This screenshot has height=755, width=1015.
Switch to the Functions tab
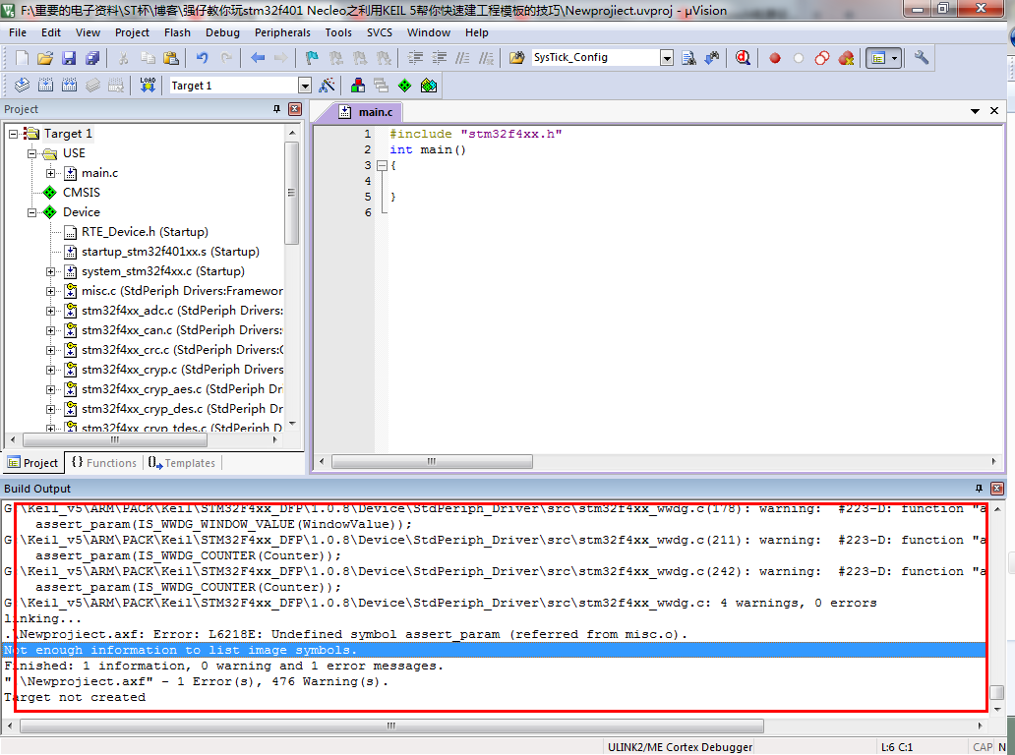point(104,463)
